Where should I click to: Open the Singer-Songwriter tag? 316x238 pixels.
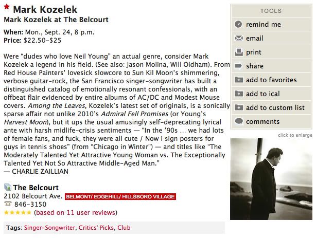(x=49, y=227)
